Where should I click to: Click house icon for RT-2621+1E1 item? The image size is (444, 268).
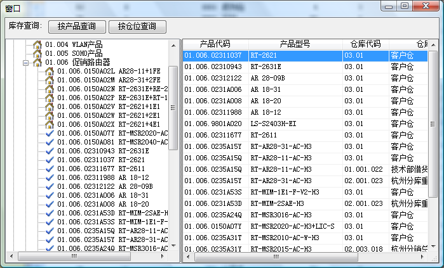click(x=50, y=106)
